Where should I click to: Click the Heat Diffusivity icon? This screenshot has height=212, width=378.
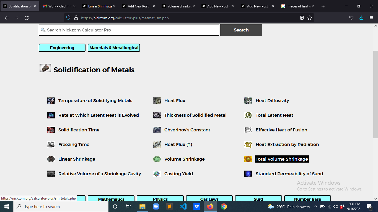(x=248, y=100)
